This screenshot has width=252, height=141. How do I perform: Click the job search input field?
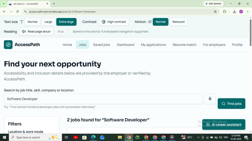click(103, 99)
